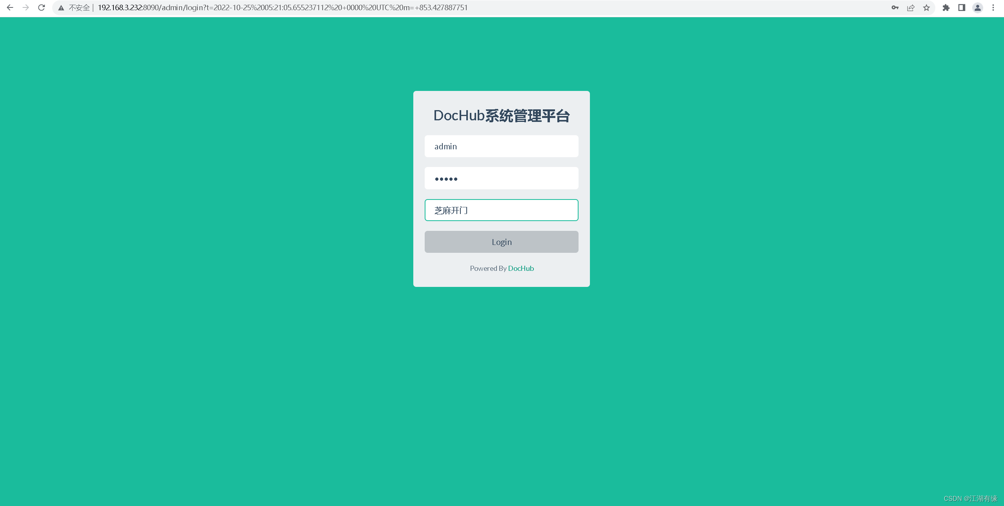Click the browser forward arrow

[26, 7]
